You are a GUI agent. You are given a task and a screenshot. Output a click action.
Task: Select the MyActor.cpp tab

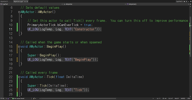pos(18,2)
